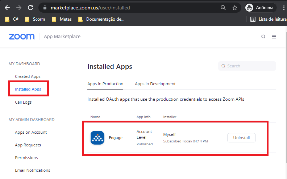Click the Search field for installed apps

click(x=247, y=66)
